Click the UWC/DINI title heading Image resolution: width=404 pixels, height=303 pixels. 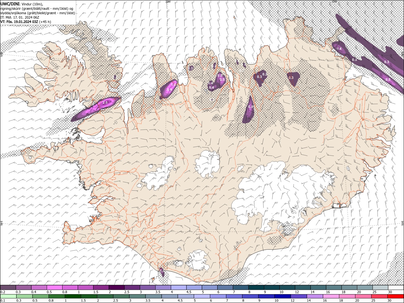tap(10, 4)
